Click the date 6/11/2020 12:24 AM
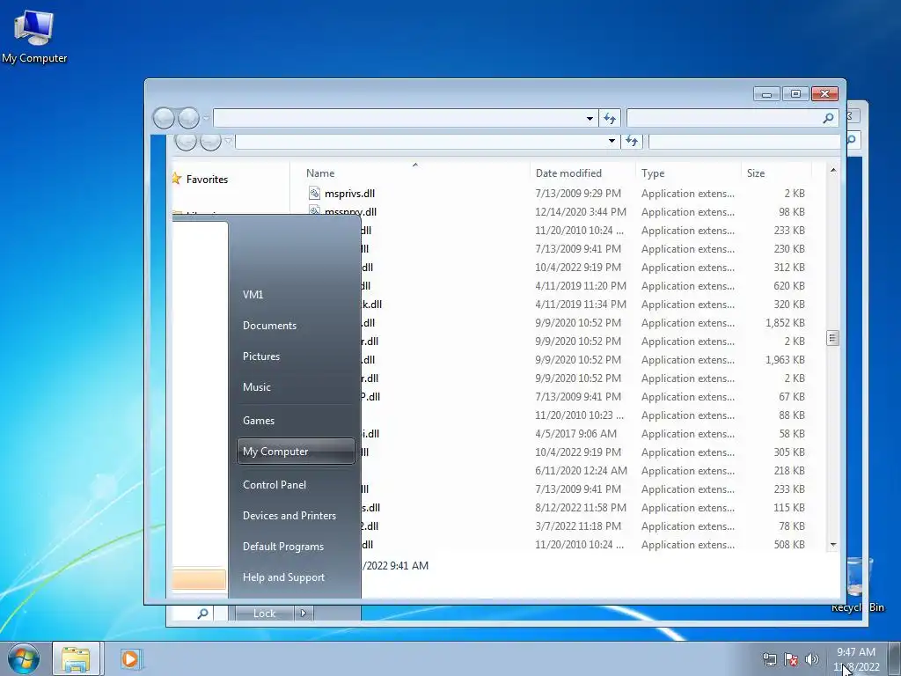 [581, 470]
